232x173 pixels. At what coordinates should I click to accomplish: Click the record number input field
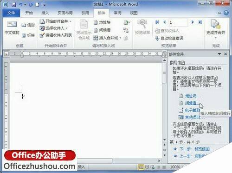point(178,22)
